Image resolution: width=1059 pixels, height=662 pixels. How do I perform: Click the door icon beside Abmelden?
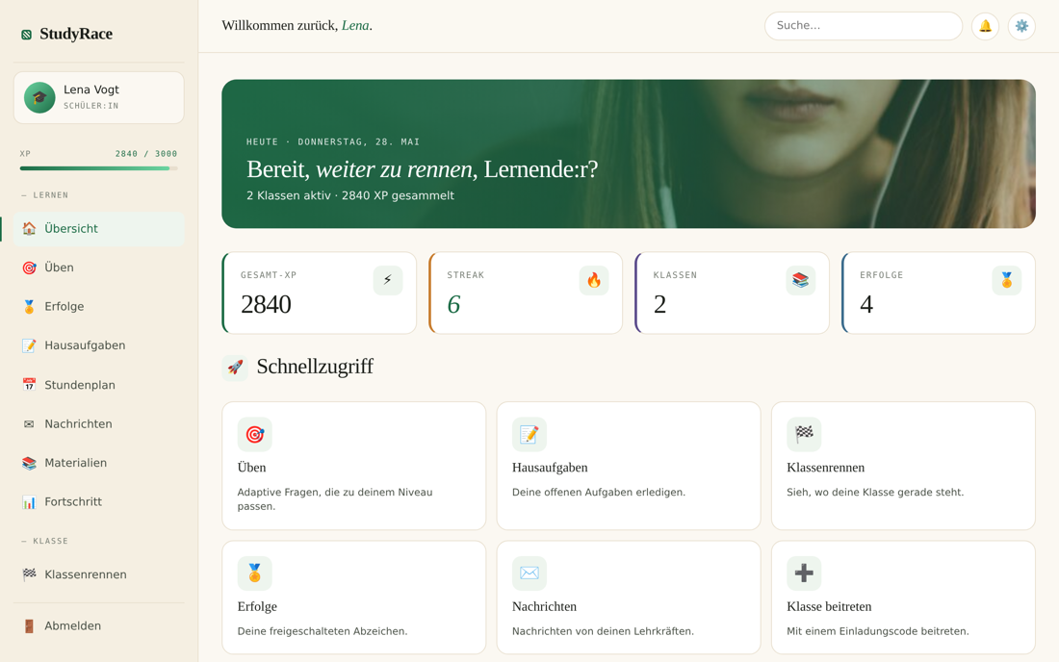pyautogui.click(x=29, y=626)
